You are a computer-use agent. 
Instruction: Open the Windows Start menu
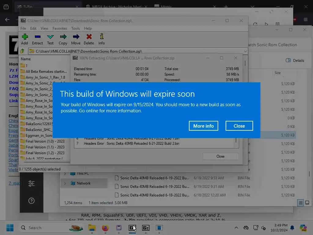[x=10, y=228]
